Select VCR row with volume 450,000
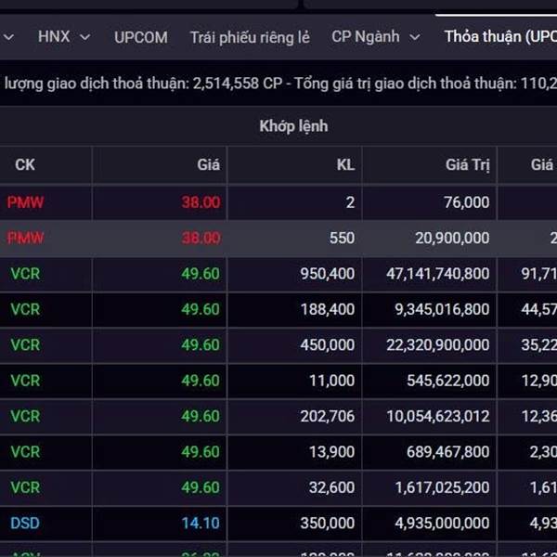Viewport: 557px width, 557px height. tap(278, 345)
